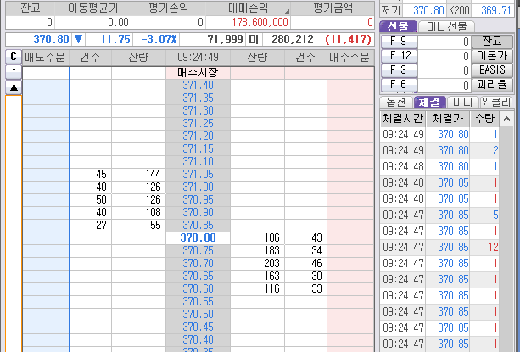Click price 371.00 in order book
The width and height of the screenshot is (520, 352).
(198, 187)
